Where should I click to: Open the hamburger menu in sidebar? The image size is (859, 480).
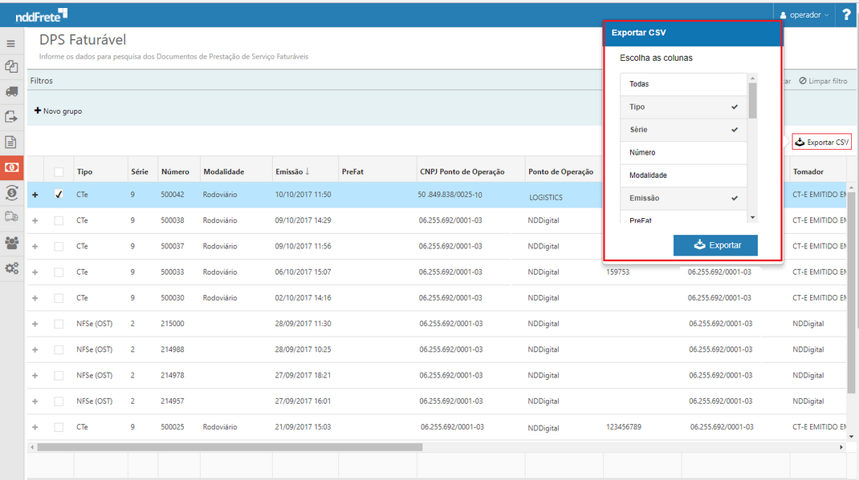(x=11, y=43)
